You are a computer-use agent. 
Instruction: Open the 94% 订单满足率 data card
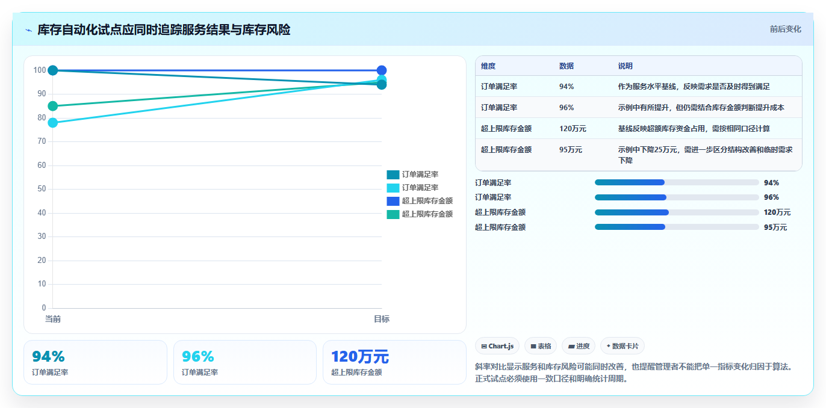(x=95, y=362)
